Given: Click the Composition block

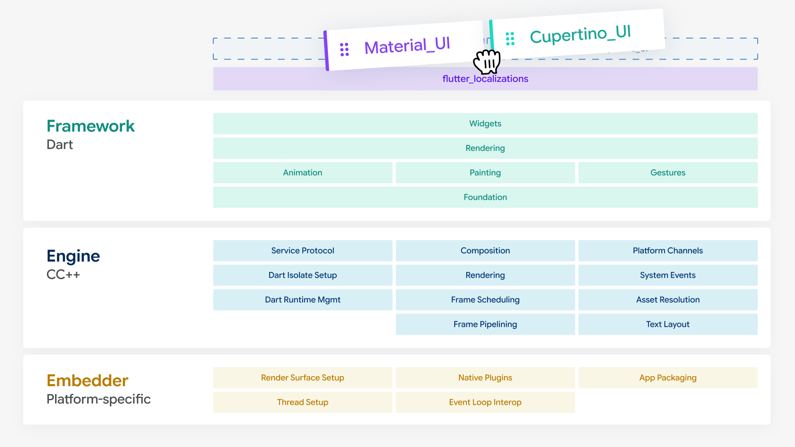Looking at the screenshot, I should point(485,250).
